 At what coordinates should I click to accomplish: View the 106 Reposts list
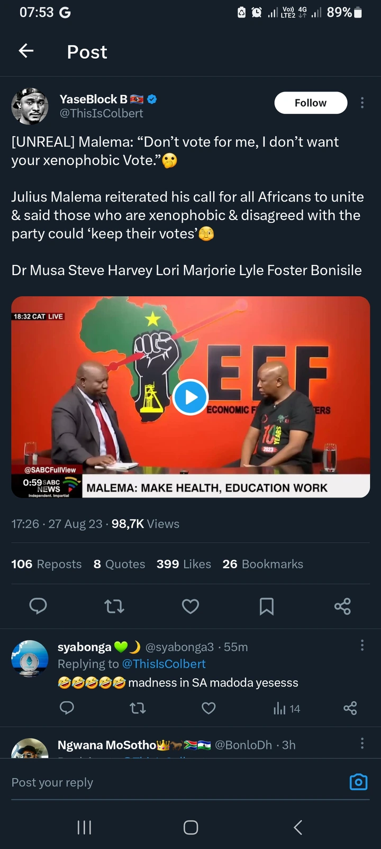(47, 564)
